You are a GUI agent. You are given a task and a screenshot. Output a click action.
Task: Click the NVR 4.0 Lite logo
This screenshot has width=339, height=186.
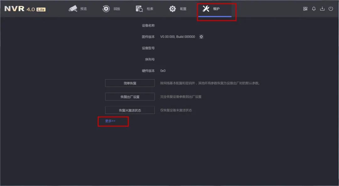pos(25,9)
